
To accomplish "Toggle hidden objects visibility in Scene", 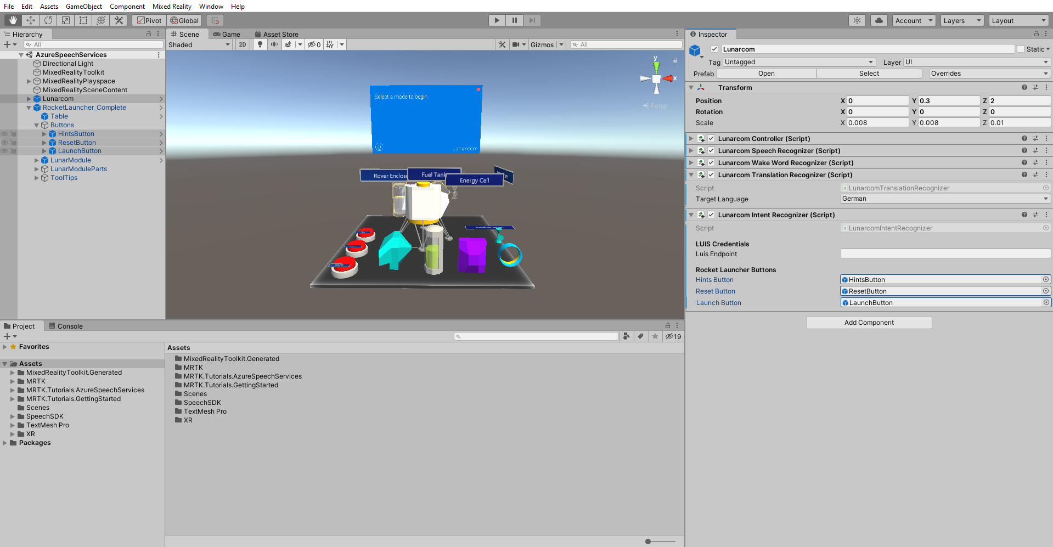I will click(314, 44).
